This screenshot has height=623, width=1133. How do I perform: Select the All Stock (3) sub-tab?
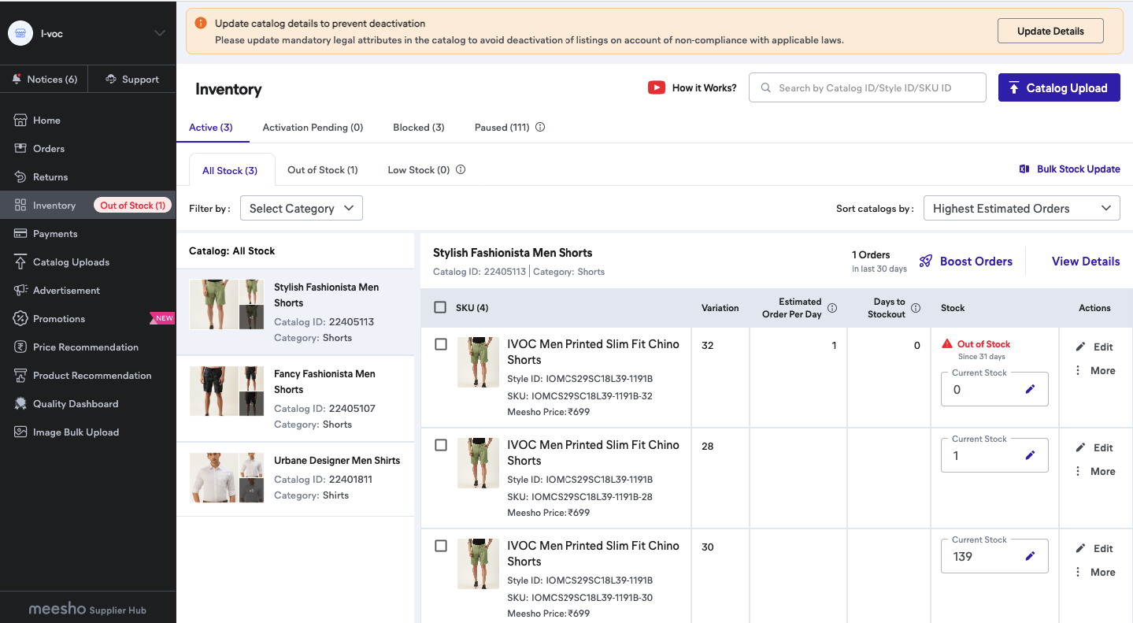coord(230,170)
